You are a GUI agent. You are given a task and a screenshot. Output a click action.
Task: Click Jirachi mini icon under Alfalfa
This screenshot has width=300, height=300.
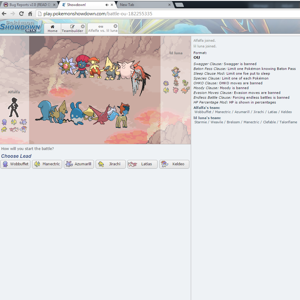coord(4,130)
